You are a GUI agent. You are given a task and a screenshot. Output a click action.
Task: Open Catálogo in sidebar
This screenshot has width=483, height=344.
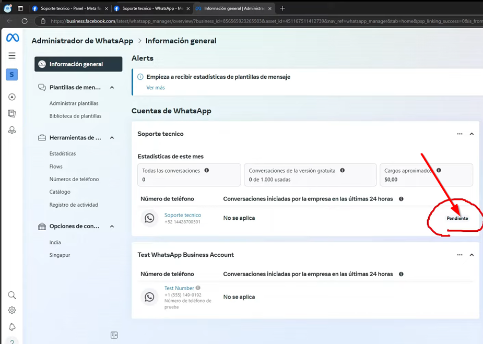60,192
